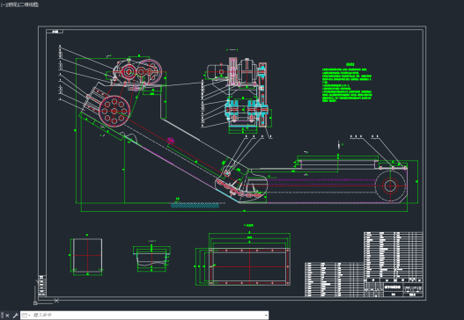Grab the command line grip handle
Screen dimensions: 464x320
3,316
